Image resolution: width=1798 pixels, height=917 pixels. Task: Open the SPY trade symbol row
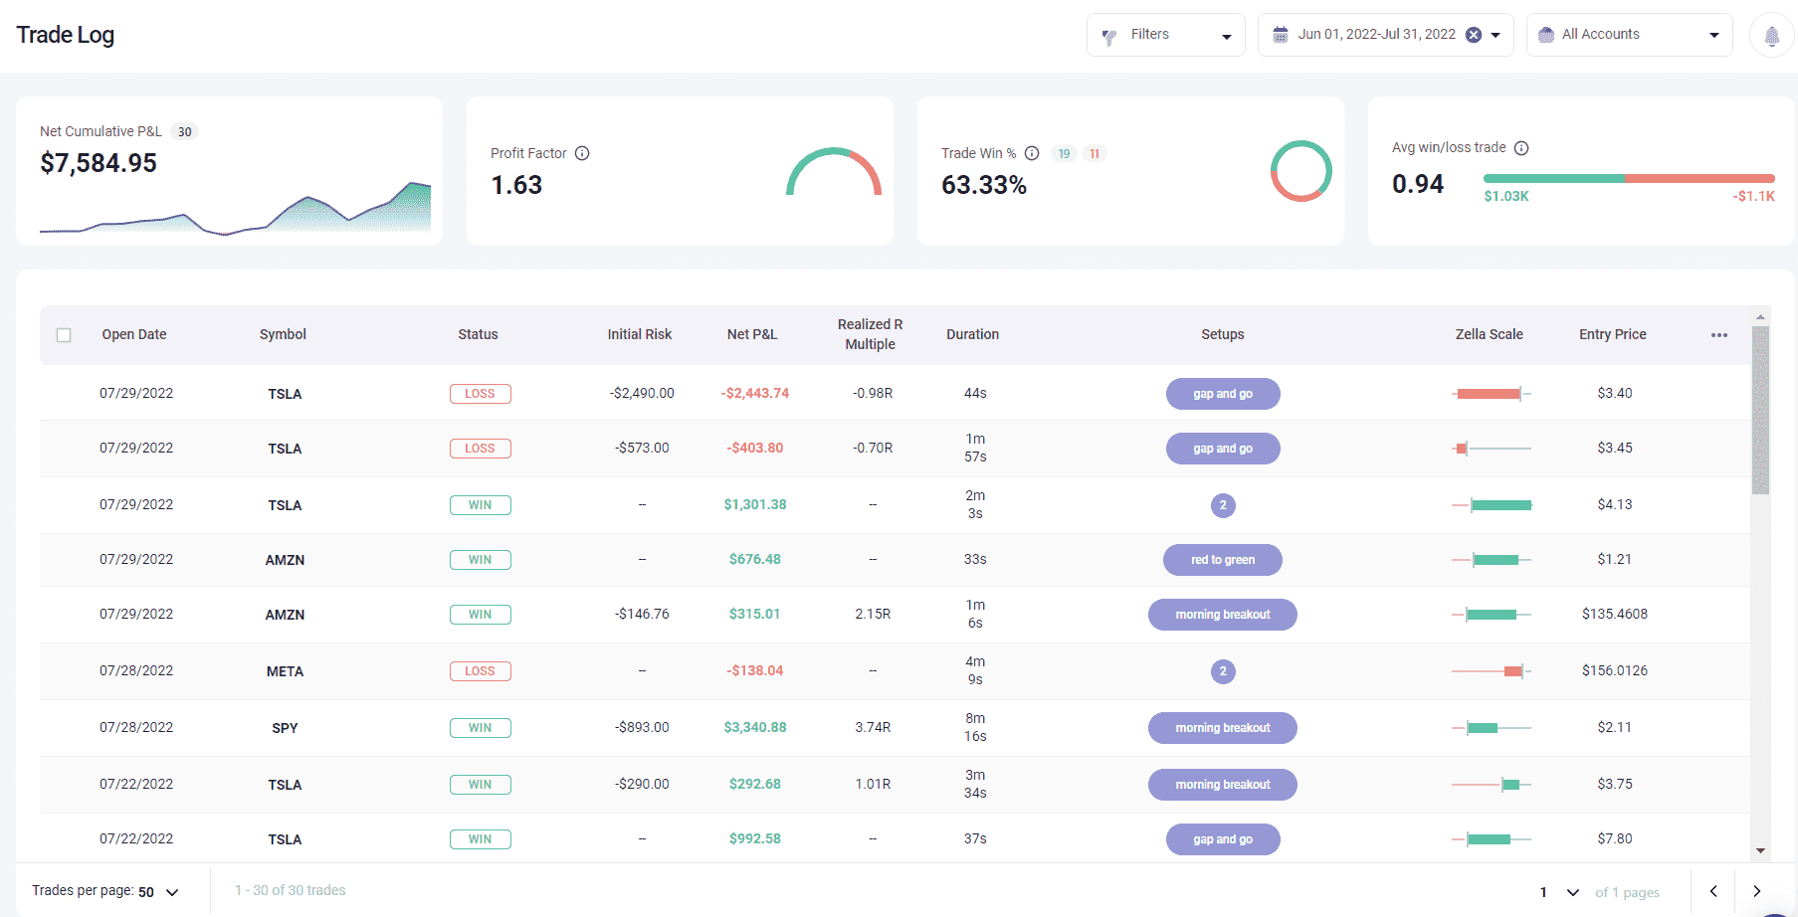point(285,728)
